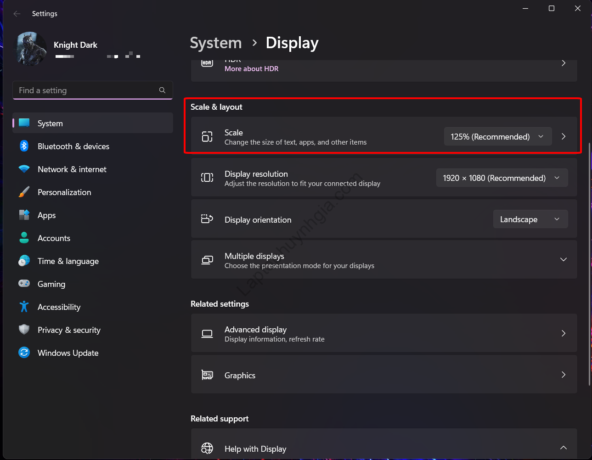Open the 1920 × 1080 resolution dropdown
Screen dimensions: 592x460
502,178
